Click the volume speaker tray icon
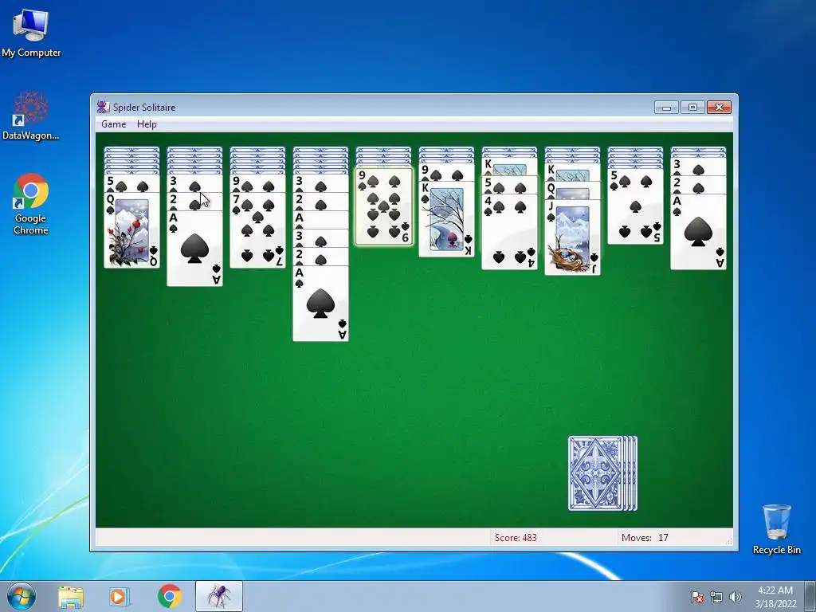The image size is (816, 612). (x=735, y=597)
